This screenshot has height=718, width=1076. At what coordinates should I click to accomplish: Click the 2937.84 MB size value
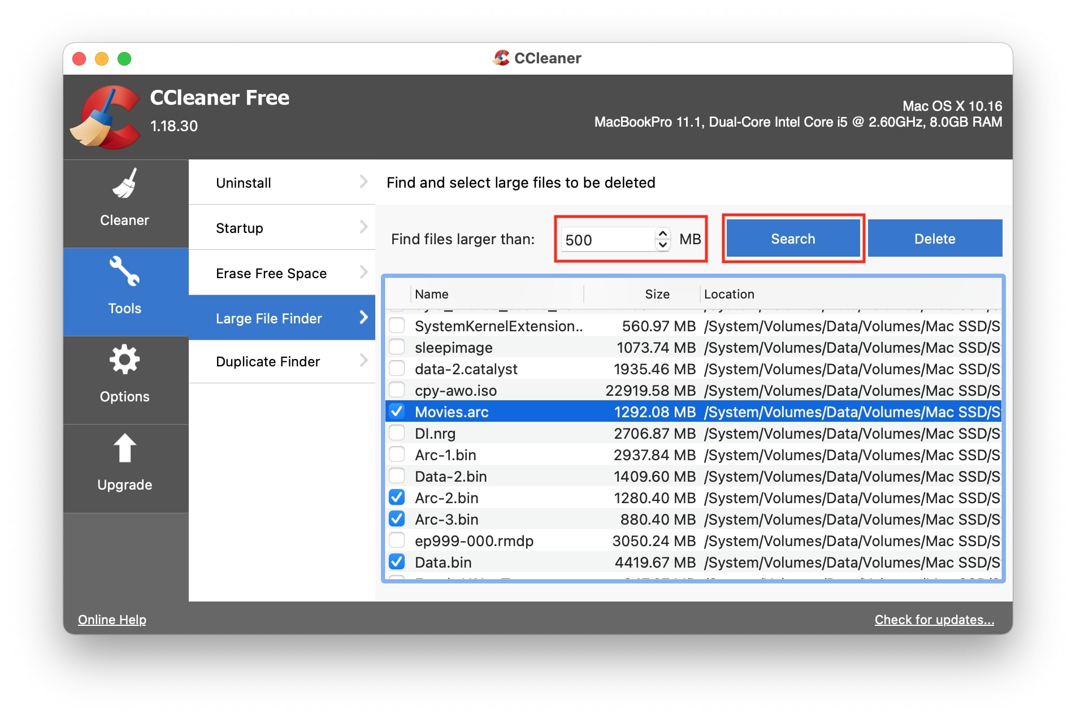tap(654, 455)
